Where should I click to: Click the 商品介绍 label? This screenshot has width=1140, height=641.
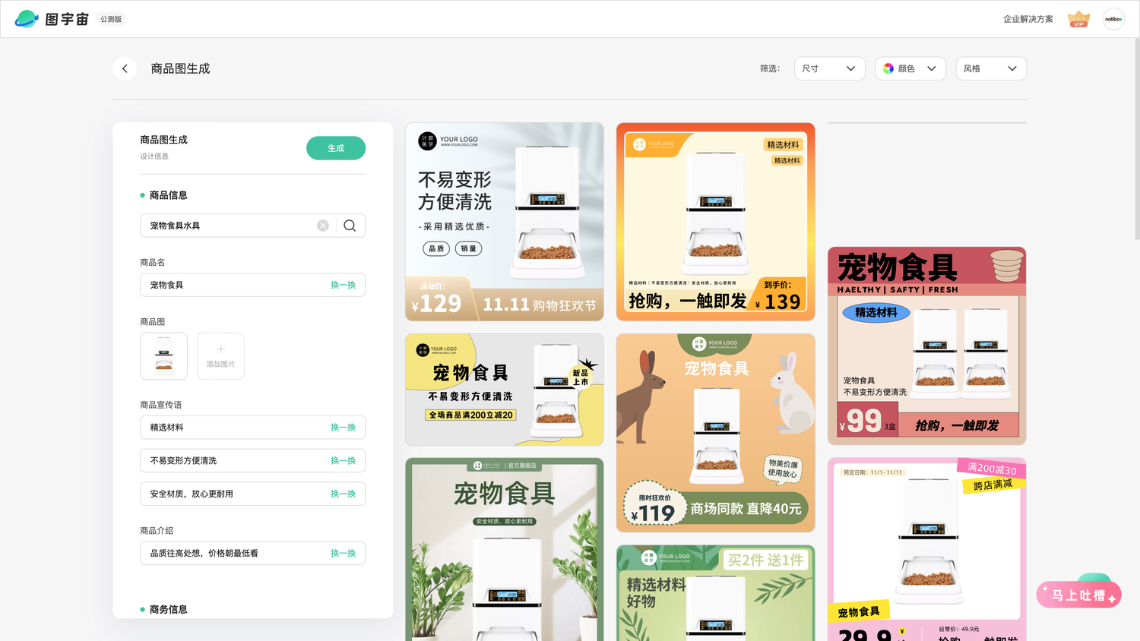[x=157, y=530]
